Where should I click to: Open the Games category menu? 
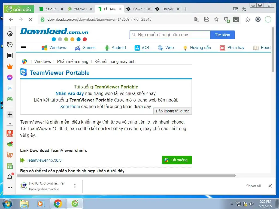(x=85, y=48)
